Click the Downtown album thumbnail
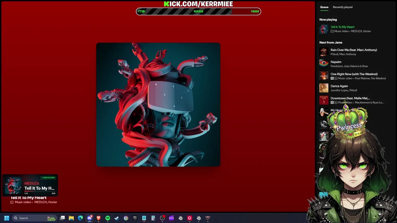 [x=324, y=100]
